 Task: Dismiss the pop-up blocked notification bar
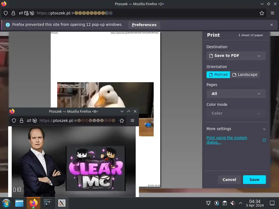pyautogui.click(x=272, y=25)
